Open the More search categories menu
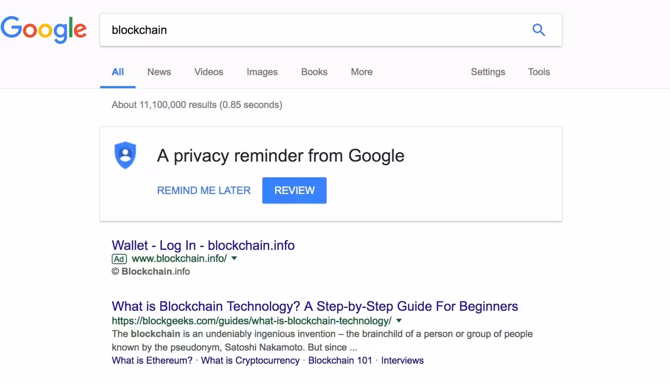Screen dimensions: 670x383 click(x=362, y=72)
